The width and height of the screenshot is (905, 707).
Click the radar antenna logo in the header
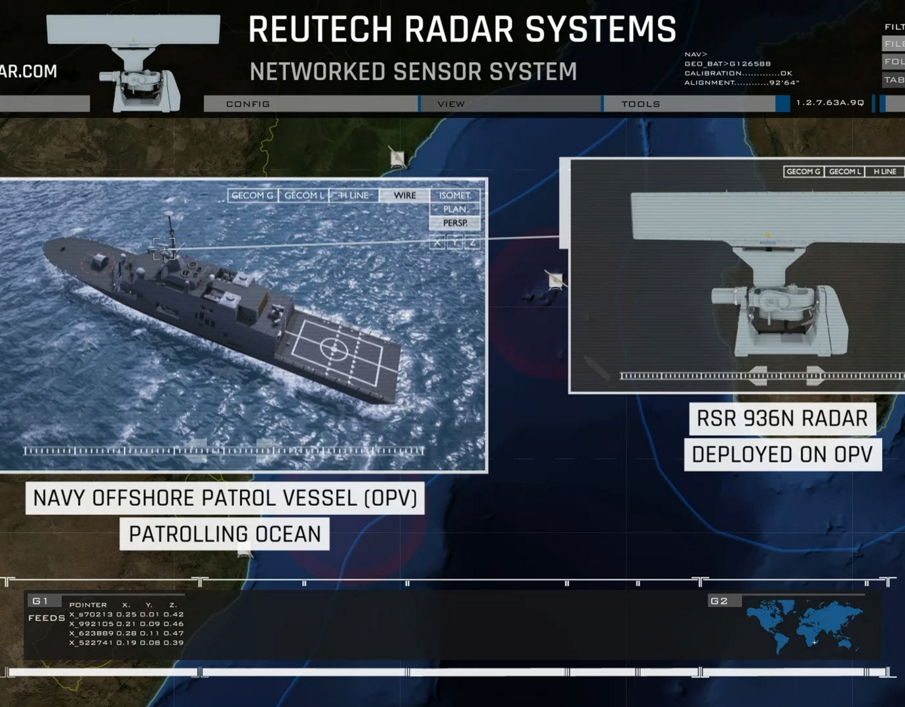[x=134, y=63]
